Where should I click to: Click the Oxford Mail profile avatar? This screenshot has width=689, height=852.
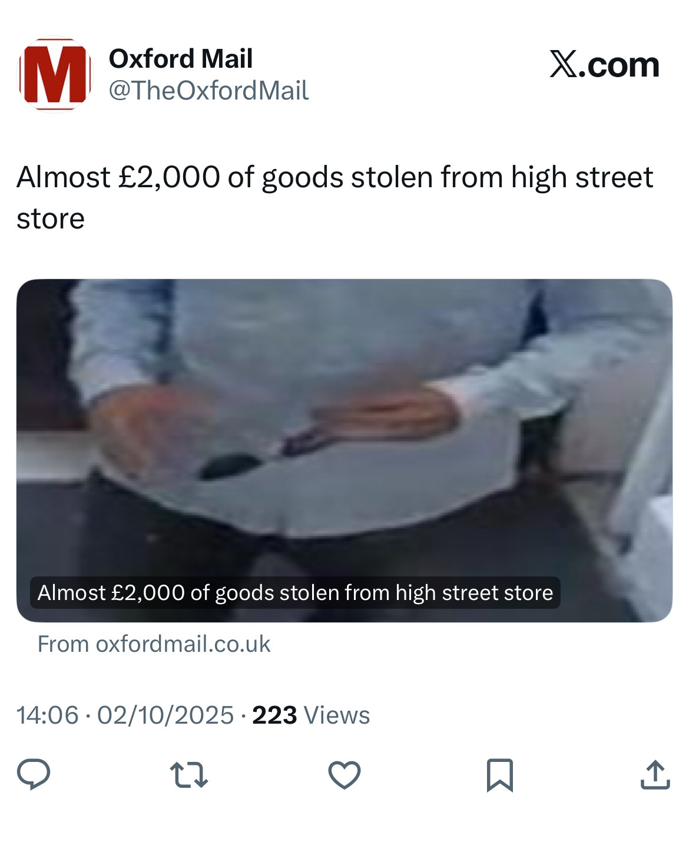(55, 74)
